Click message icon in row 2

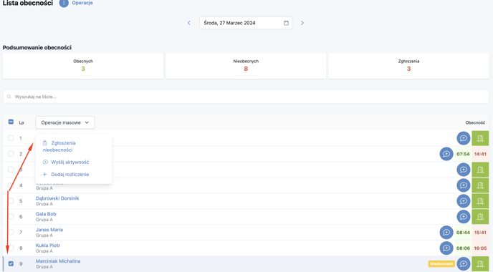pyautogui.click(x=446, y=154)
